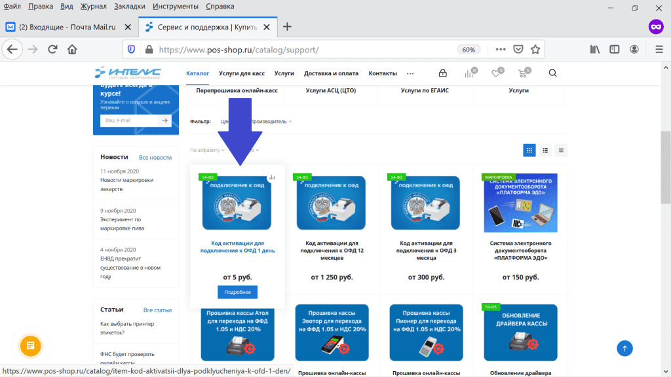
Task: Click the site search magnifier icon
Action: [x=552, y=73]
